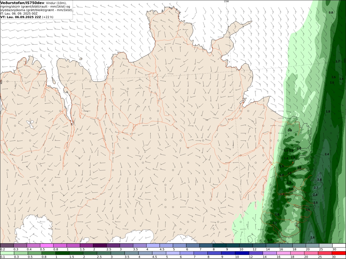Pick very dark purple 2–2.5 snow scale swatch

[100, 245]
